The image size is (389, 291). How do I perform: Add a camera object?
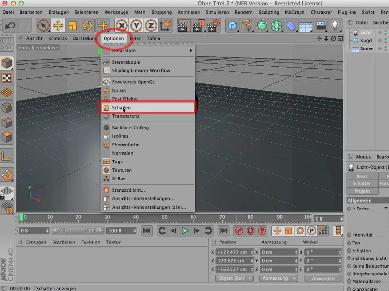pos(320,26)
